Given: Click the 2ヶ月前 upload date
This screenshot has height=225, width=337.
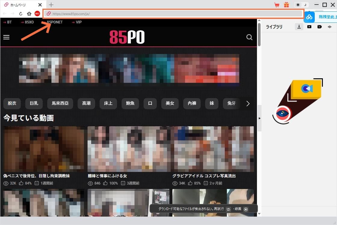Looking at the screenshot, I should (x=216, y=183).
